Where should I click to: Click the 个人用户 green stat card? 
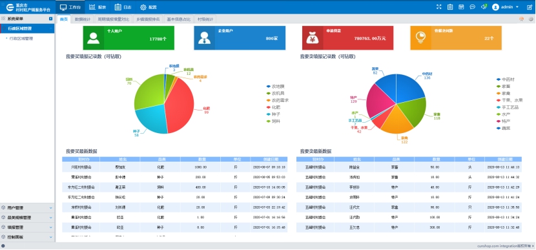tap(129, 38)
